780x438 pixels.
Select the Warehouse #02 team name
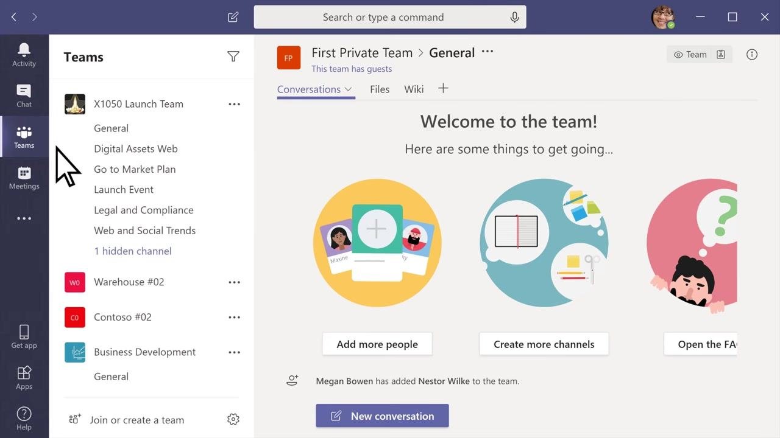pos(129,282)
